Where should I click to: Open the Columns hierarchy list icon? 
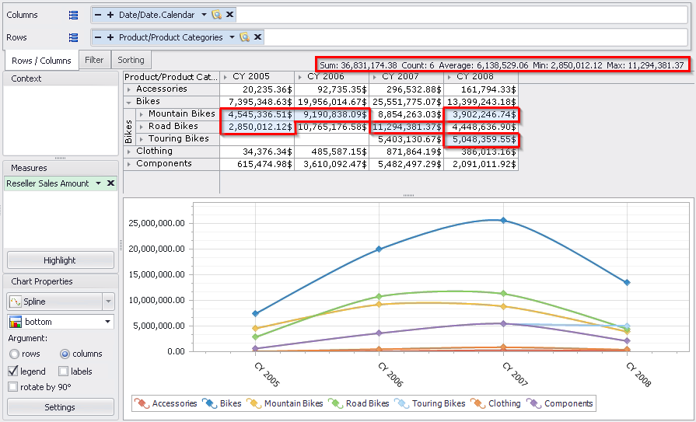pyautogui.click(x=73, y=15)
